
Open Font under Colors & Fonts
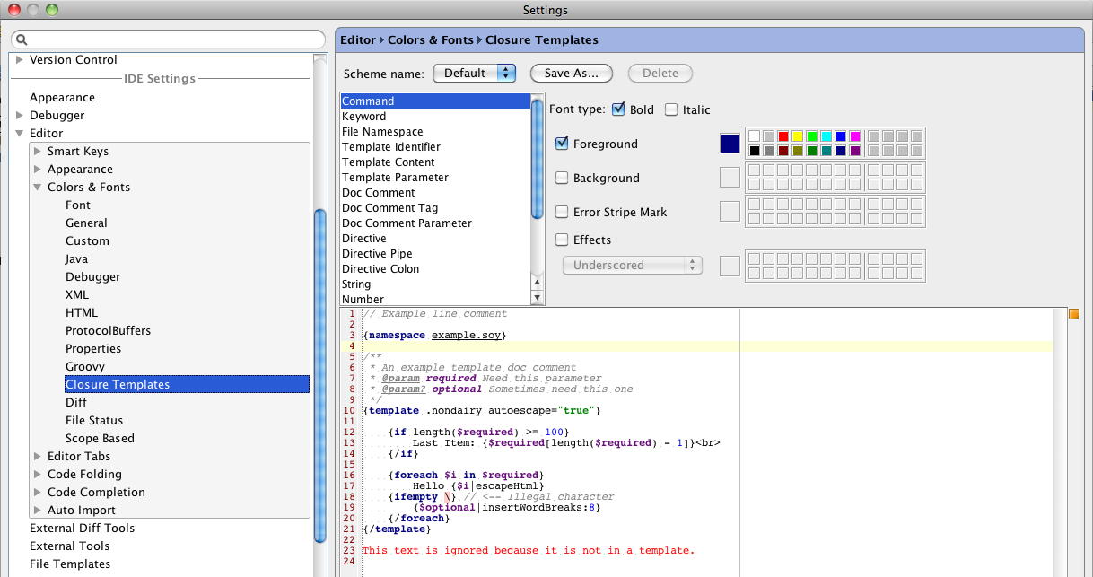point(78,205)
